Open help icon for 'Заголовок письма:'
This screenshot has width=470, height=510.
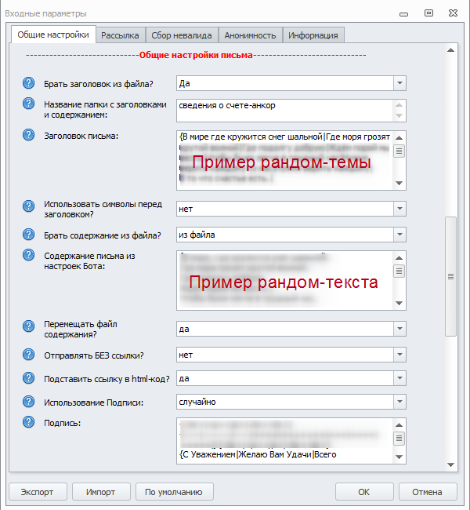click(28, 135)
